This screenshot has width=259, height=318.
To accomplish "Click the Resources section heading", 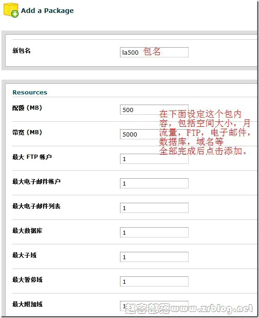I will [x=30, y=92].
